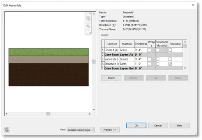Click the Preview >> button
202x140 pixels.
[110, 130]
